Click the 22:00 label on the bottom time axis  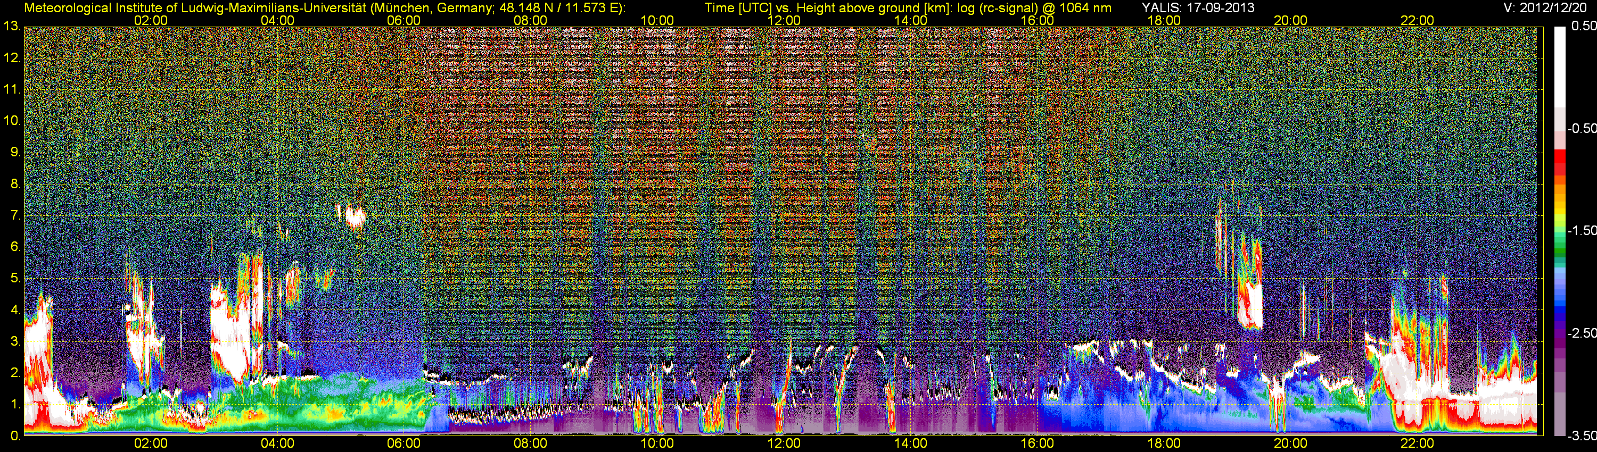click(1417, 443)
